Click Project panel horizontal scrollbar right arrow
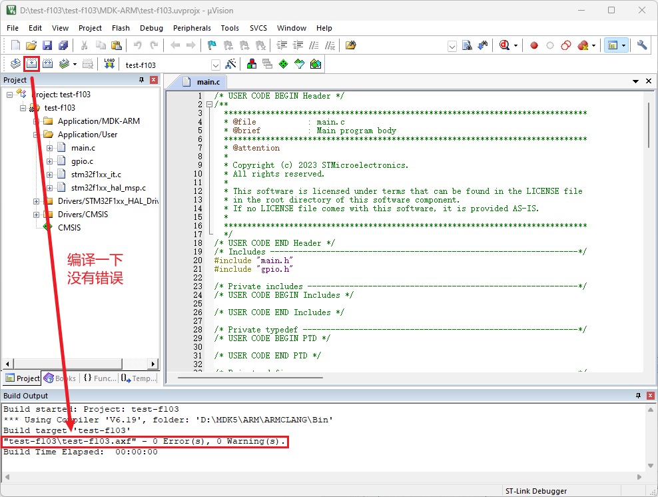Viewport: 658px width, 497px height. click(x=153, y=364)
